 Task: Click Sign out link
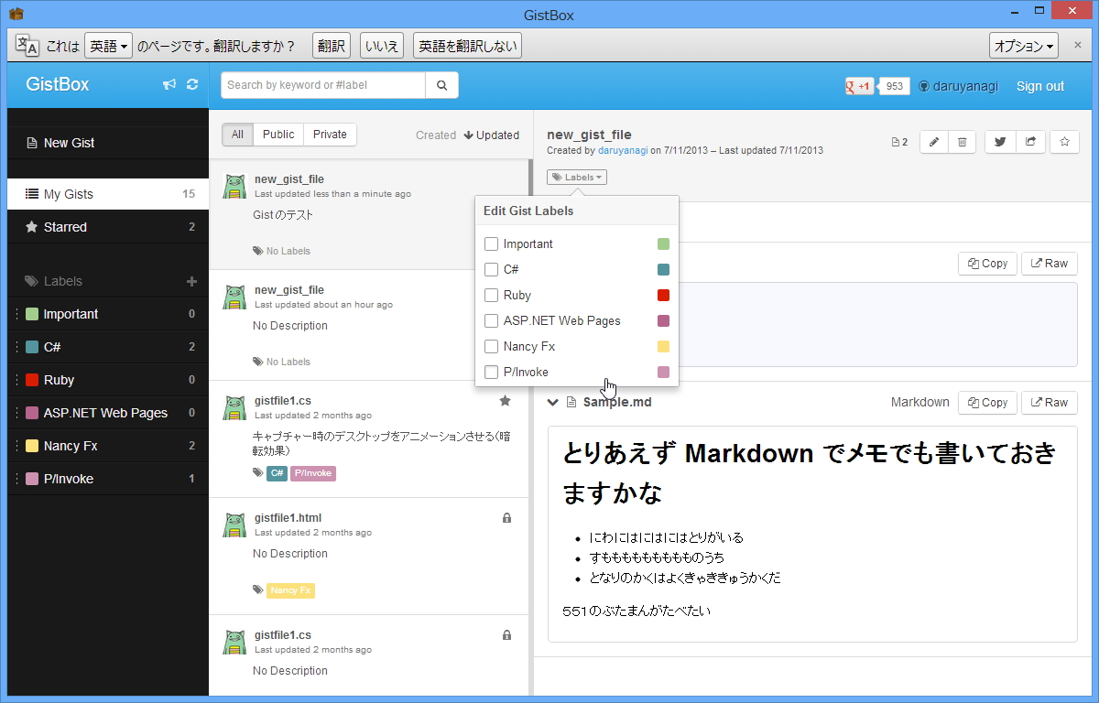click(1040, 86)
